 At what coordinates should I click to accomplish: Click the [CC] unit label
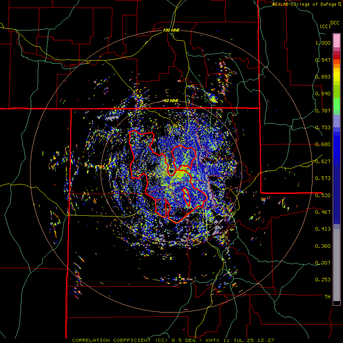tap(325, 26)
